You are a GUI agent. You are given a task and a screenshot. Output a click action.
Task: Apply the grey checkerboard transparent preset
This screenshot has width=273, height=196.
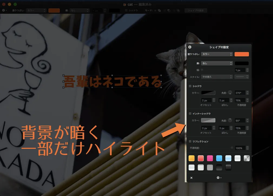(x=210, y=167)
